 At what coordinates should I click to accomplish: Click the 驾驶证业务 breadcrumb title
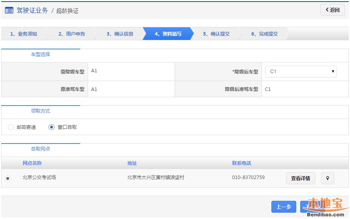click(32, 10)
